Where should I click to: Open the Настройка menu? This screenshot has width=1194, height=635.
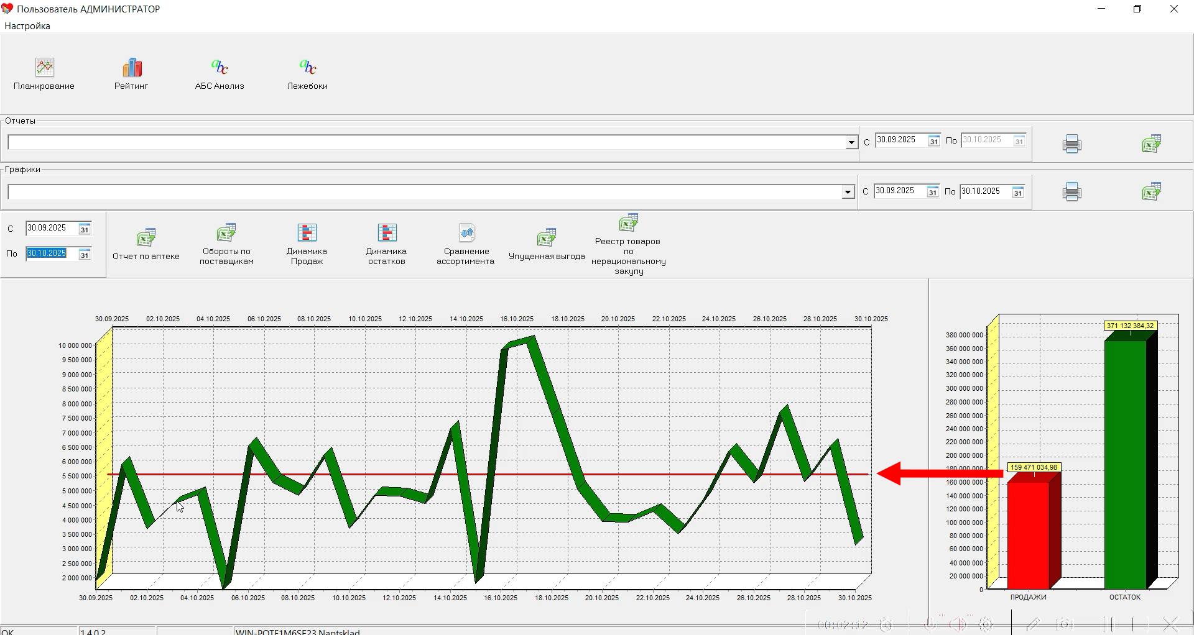[x=27, y=26]
